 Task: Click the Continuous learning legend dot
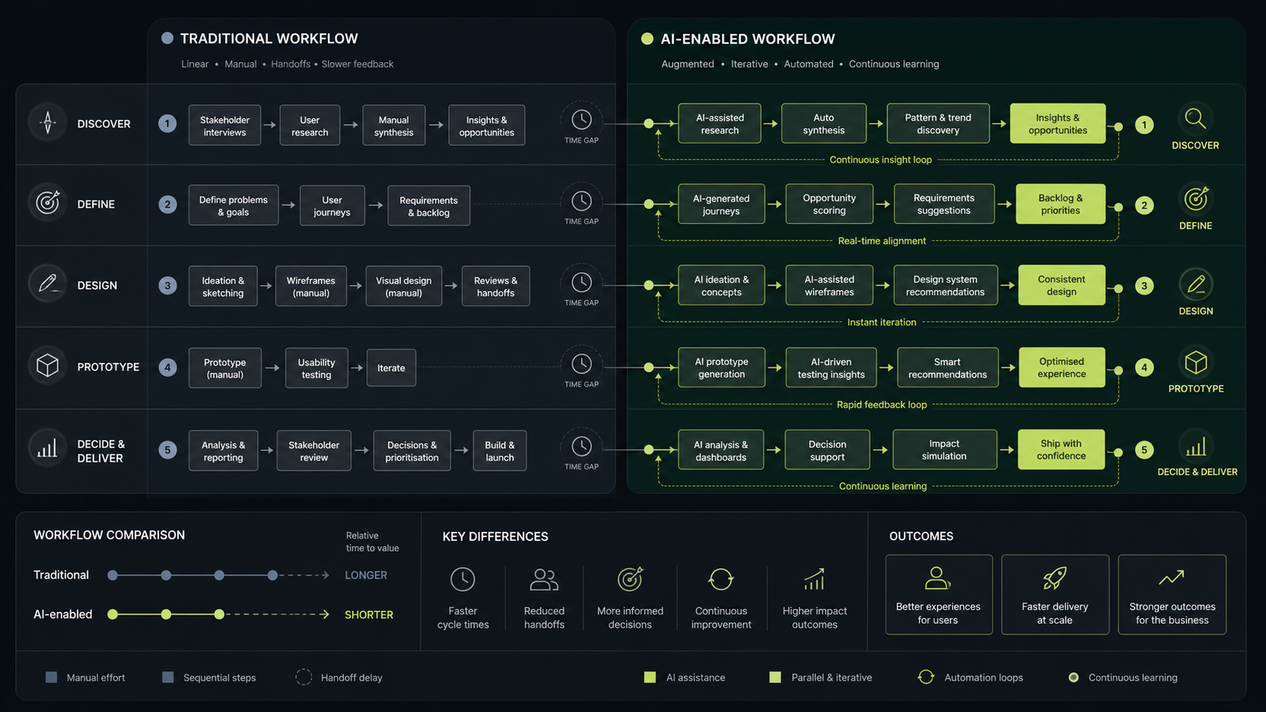pyautogui.click(x=1073, y=677)
